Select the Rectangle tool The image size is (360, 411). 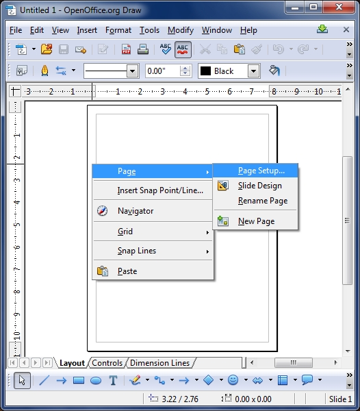tap(79, 380)
